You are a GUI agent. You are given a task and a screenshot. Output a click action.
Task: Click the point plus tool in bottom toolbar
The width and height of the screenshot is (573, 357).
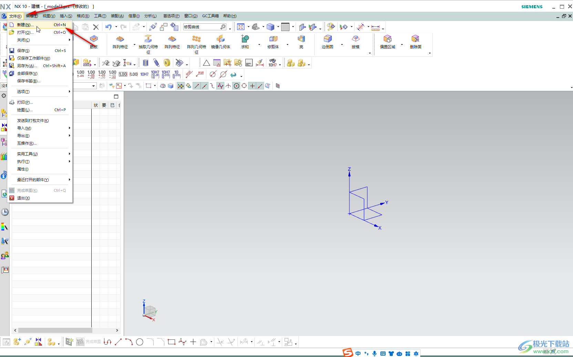pos(193,342)
